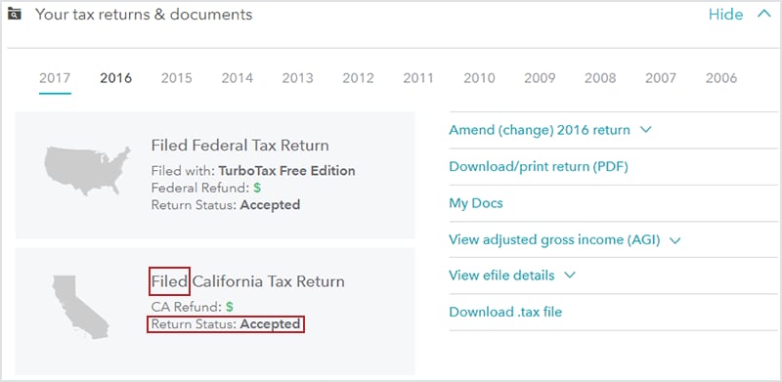Select the 2016 tax year tab
This screenshot has height=382, width=782.
click(115, 78)
